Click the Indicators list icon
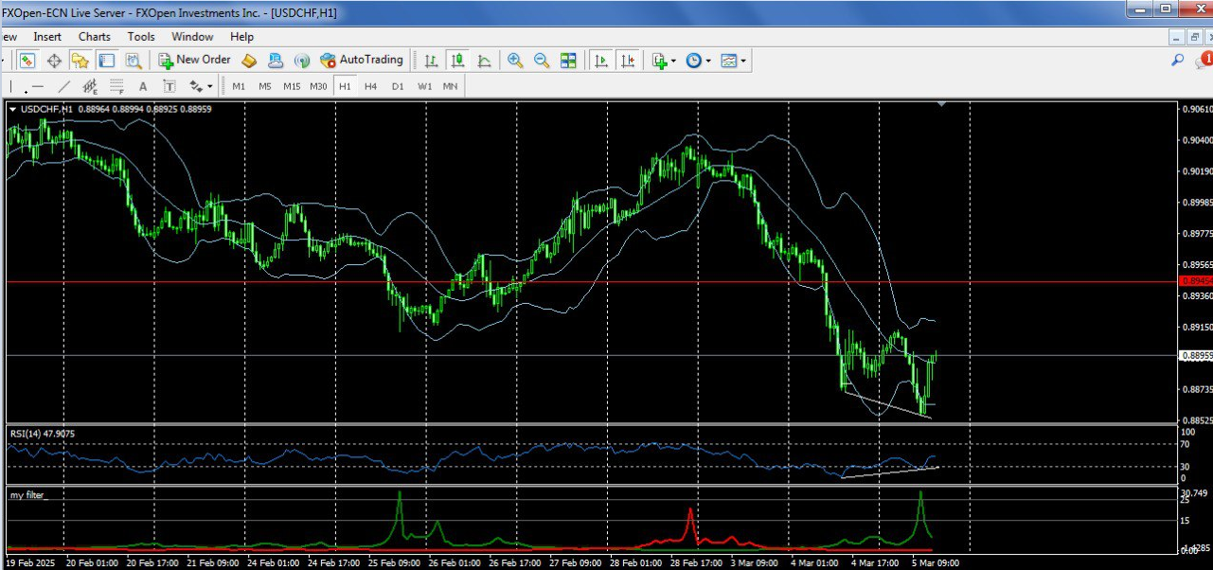The width and height of the screenshot is (1213, 570). 660,61
